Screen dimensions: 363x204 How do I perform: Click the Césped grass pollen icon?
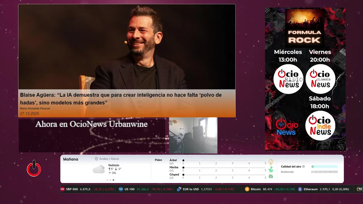[271, 176]
